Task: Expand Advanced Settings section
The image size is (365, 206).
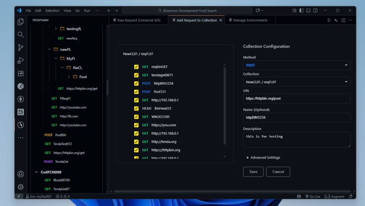Action: pyautogui.click(x=263, y=158)
